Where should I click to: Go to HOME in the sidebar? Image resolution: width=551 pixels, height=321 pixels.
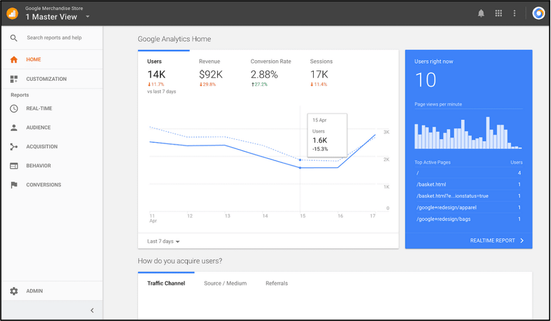click(x=33, y=60)
